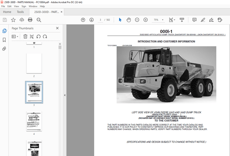Show Page Thumbnails panel icon
Viewport: 230px width, 156px height.
[4, 31]
